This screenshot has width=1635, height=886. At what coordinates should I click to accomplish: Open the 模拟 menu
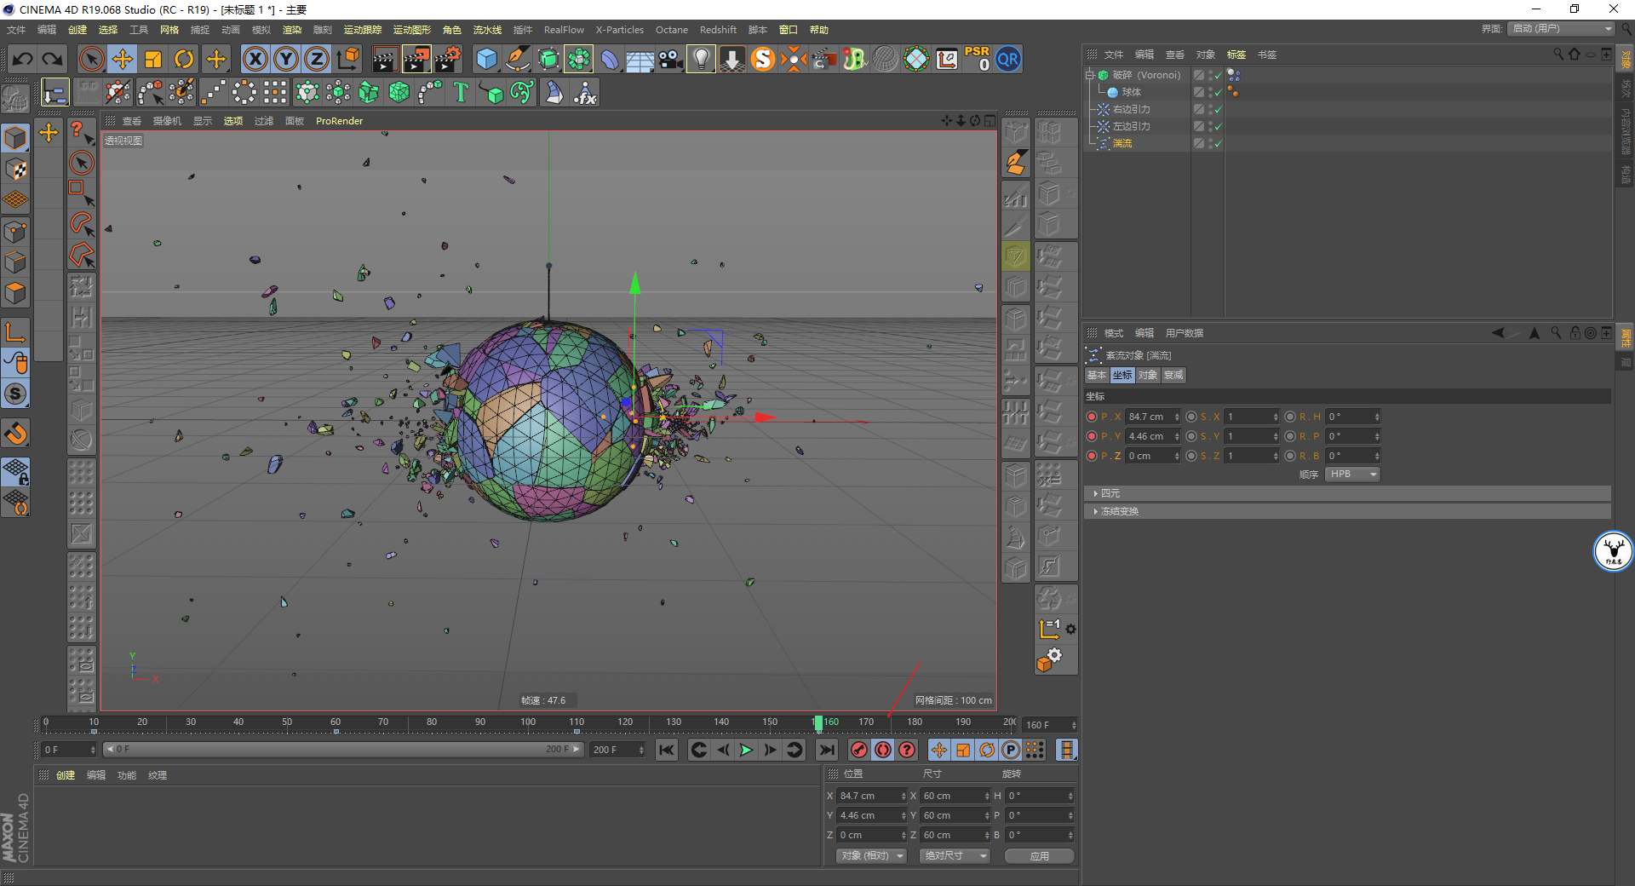coord(261,30)
